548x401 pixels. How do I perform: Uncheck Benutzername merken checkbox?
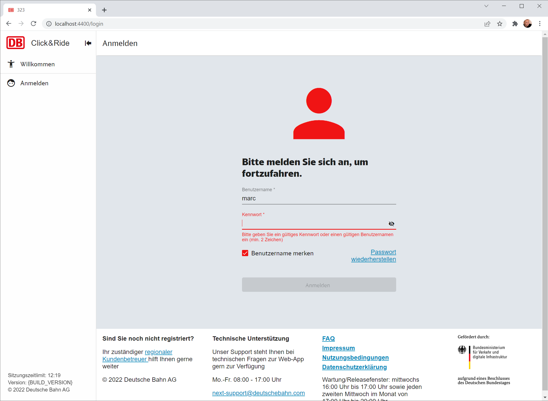[x=245, y=253]
